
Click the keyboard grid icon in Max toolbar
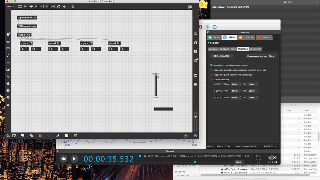[75, 136]
